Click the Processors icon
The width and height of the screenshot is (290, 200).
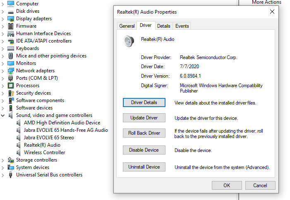pos(10,86)
